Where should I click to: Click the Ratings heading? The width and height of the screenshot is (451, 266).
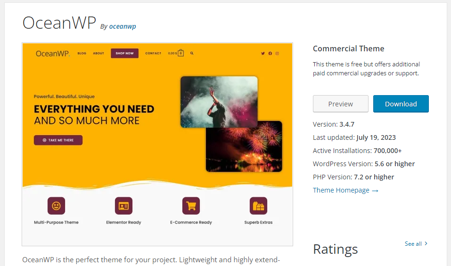coord(336,249)
